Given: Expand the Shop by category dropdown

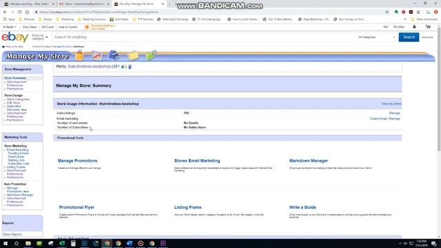Looking at the screenshot, I should point(40,37).
